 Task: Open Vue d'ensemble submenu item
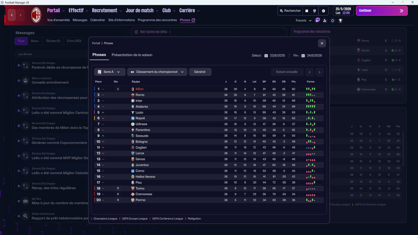(x=58, y=20)
